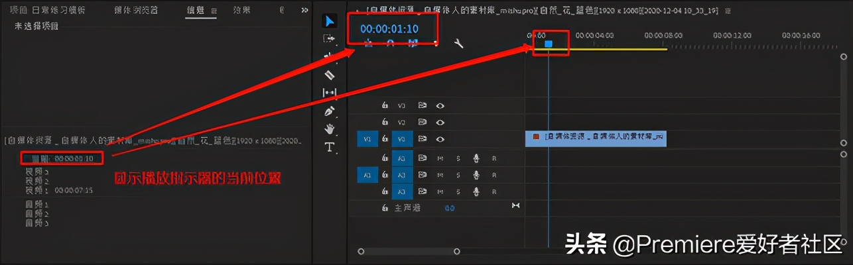Enable voice-over record on first audio track
This screenshot has height=265, width=853.
[x=476, y=158]
